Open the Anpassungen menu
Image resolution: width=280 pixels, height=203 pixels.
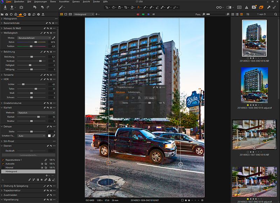pos(41,2)
